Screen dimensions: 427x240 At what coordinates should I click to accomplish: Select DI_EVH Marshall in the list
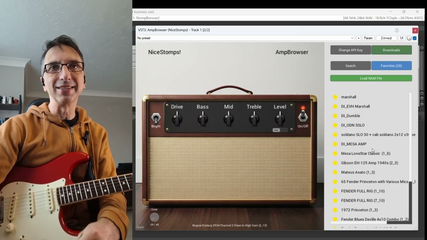[x=355, y=106]
